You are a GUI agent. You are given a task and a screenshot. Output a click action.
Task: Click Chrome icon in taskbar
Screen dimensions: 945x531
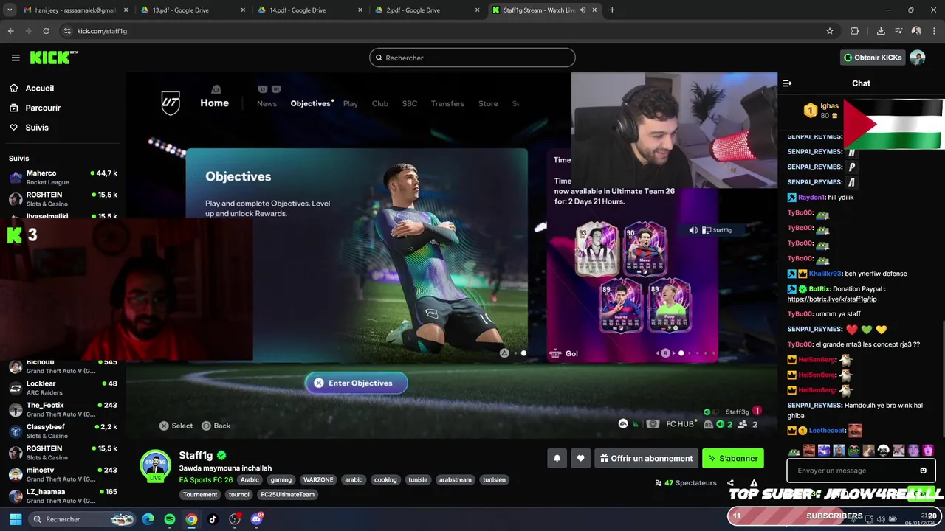click(x=191, y=519)
